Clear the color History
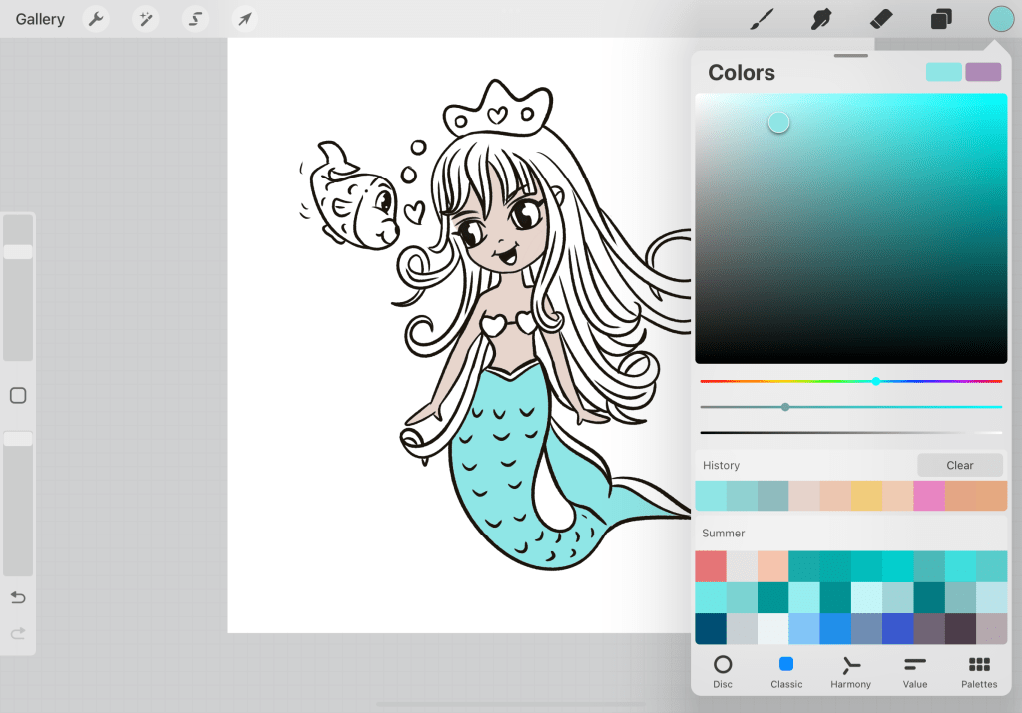The height and width of the screenshot is (713, 1022). [960, 465]
